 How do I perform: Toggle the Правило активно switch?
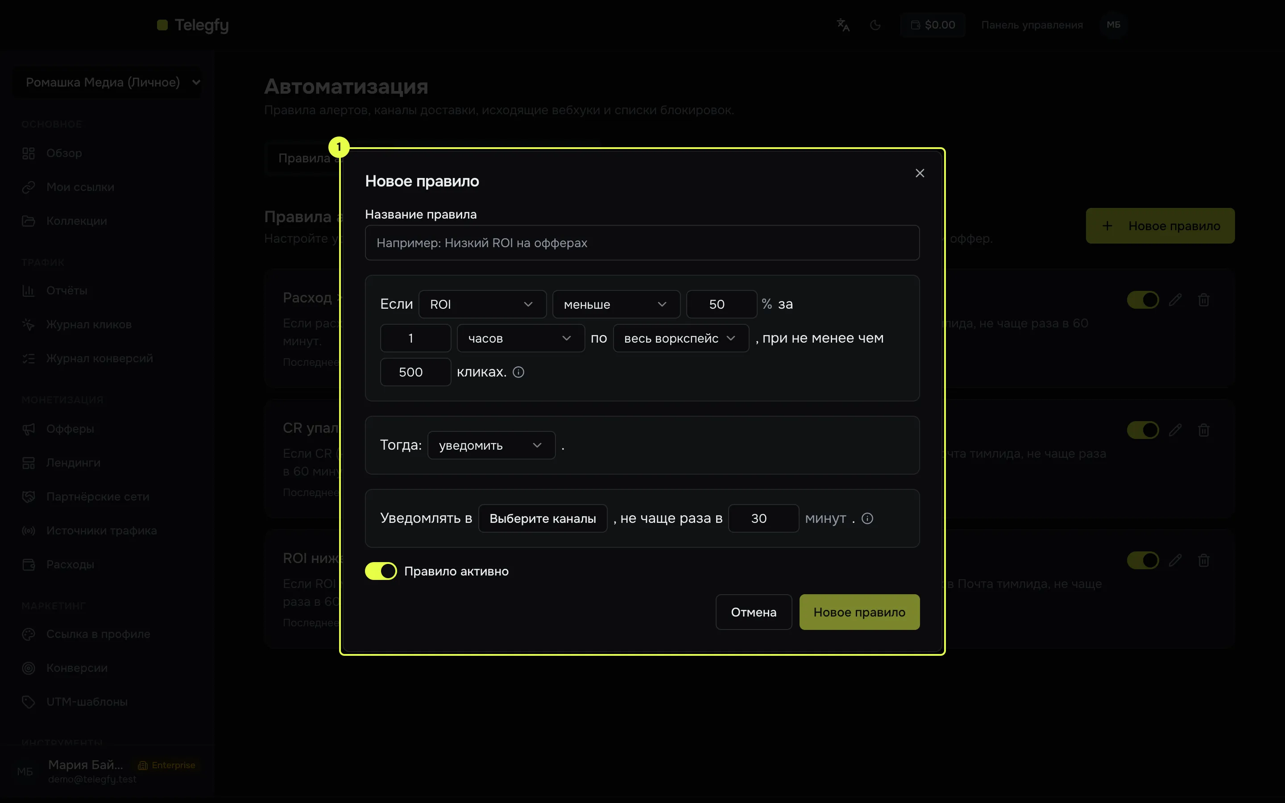click(381, 571)
